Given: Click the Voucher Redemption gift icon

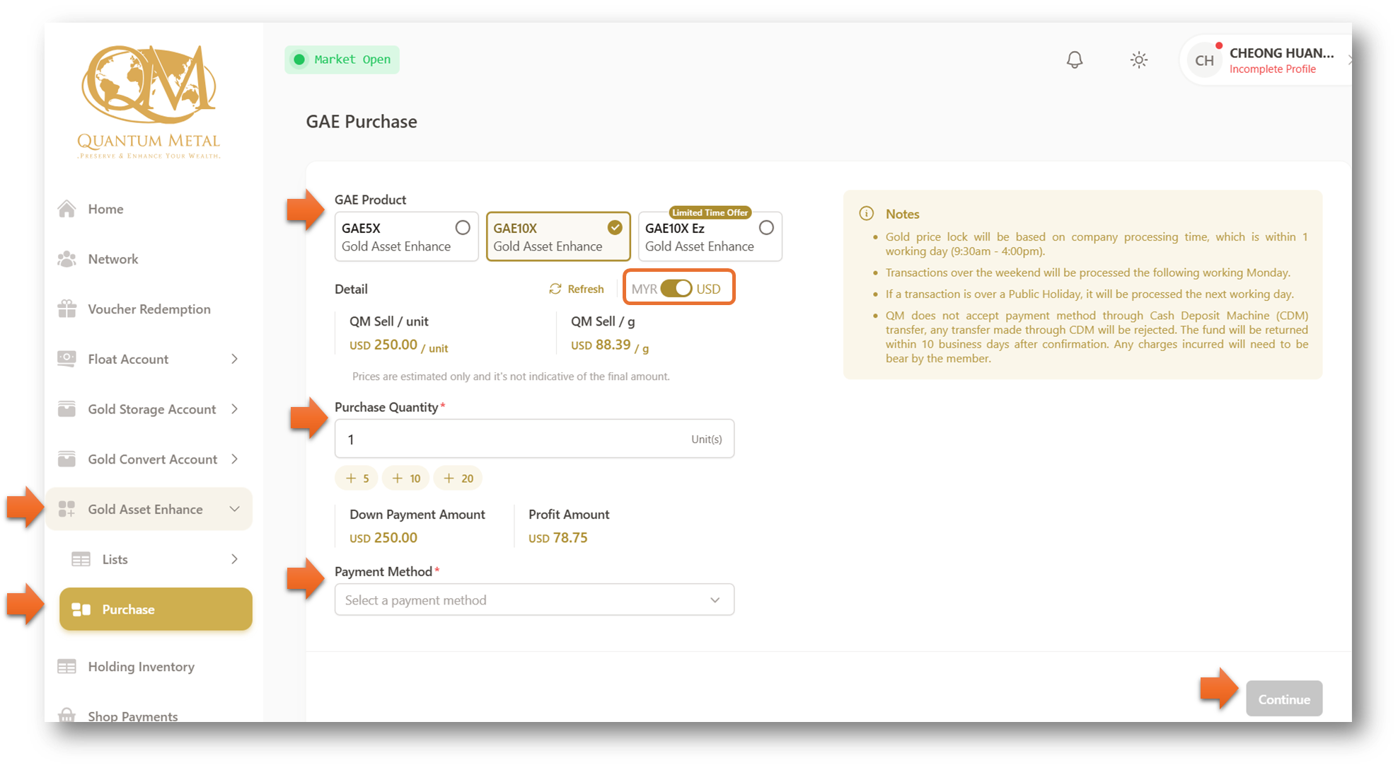Looking at the screenshot, I should [x=67, y=309].
